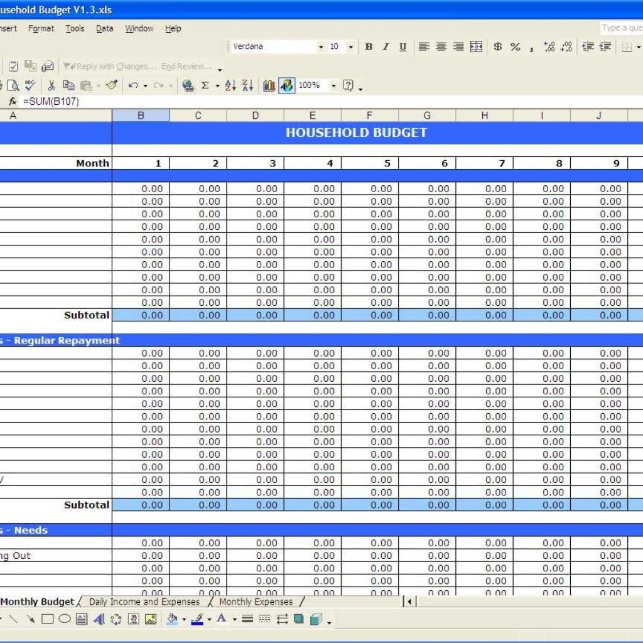Switch to Daily Income and Expenses sheet
The image size is (643, 643).
(x=144, y=602)
